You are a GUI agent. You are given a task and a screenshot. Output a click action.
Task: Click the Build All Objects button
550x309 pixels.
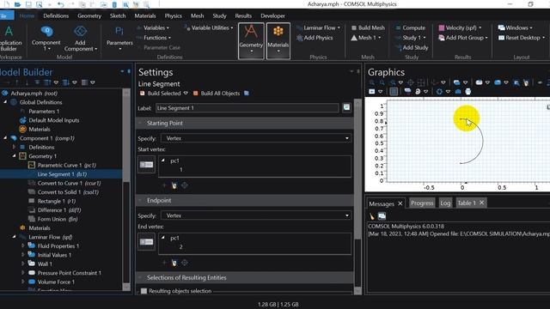[217, 94]
